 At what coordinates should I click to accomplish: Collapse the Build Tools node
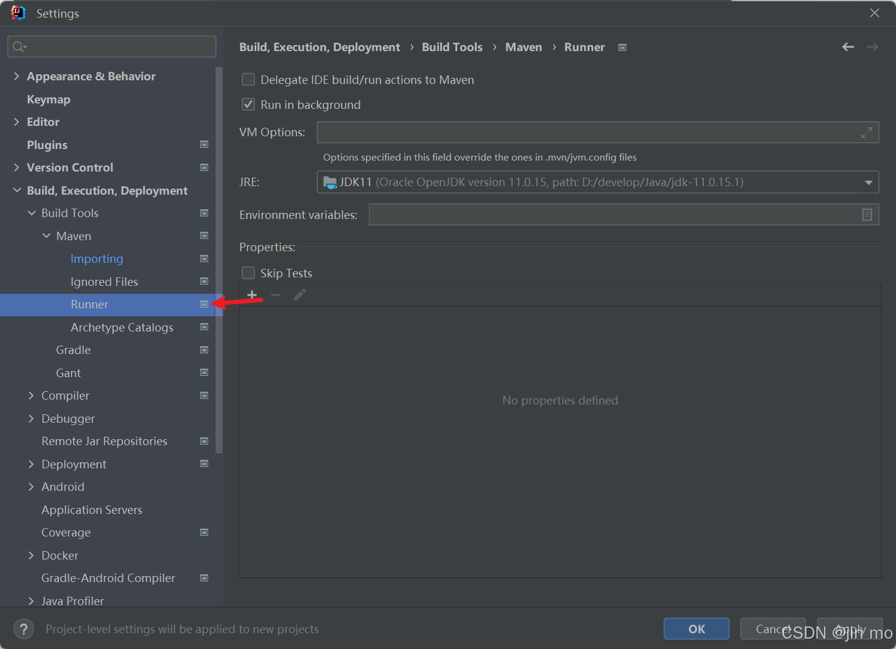(32, 213)
